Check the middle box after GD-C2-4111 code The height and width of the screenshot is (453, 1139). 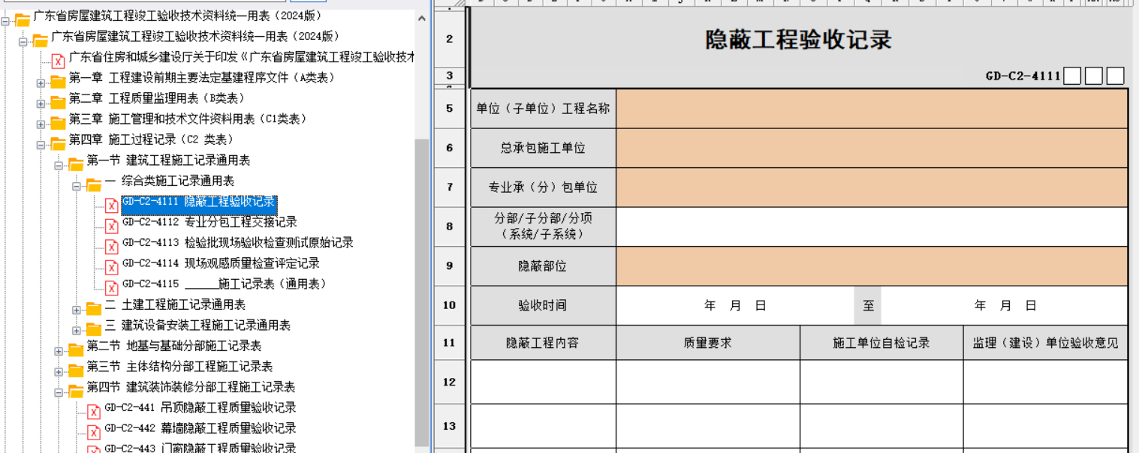pyautogui.click(x=1094, y=76)
